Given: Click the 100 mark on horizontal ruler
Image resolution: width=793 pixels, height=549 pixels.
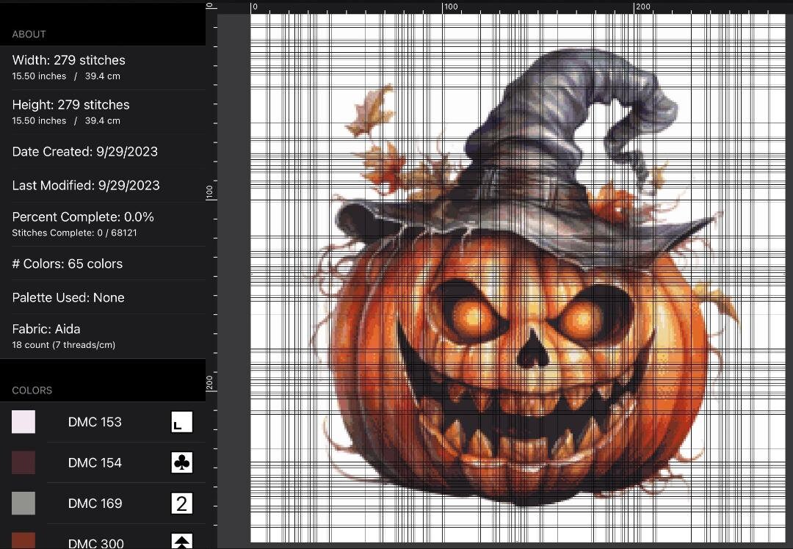Looking at the screenshot, I should [450, 7].
